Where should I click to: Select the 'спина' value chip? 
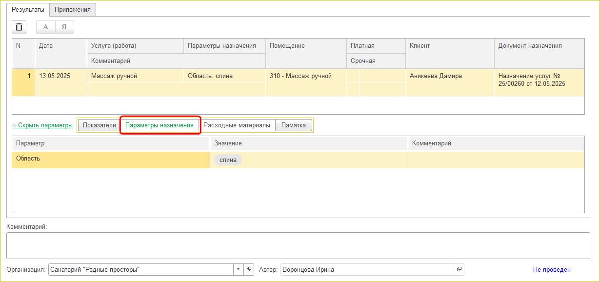tap(228, 160)
